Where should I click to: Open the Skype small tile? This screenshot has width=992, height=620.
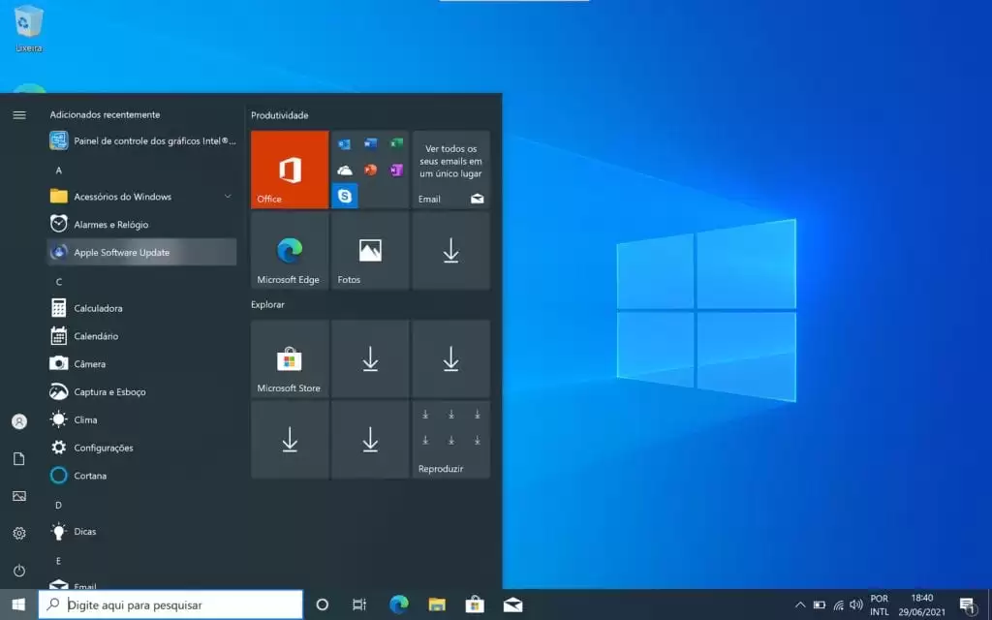pos(344,196)
